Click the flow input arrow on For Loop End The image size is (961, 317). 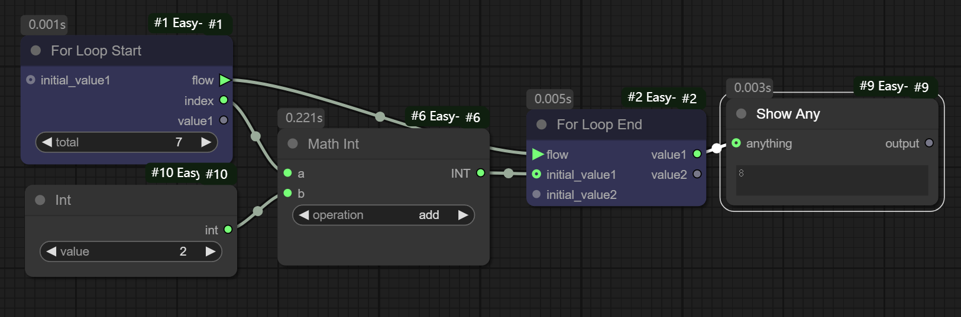(x=538, y=154)
